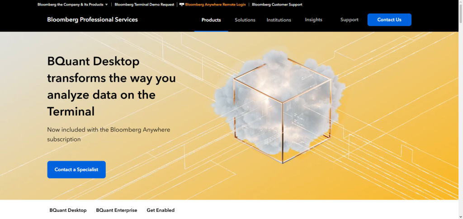Click the scrollbar up arrow

coord(461,2)
